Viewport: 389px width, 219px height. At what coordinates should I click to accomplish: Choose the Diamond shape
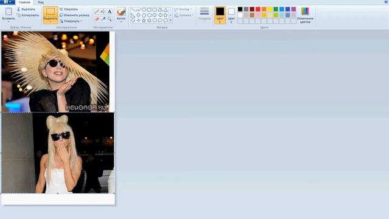(139, 15)
